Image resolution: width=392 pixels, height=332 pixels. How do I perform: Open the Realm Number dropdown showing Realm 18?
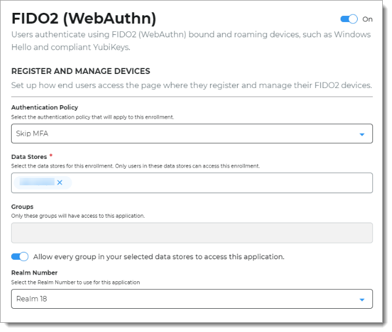coord(192,299)
